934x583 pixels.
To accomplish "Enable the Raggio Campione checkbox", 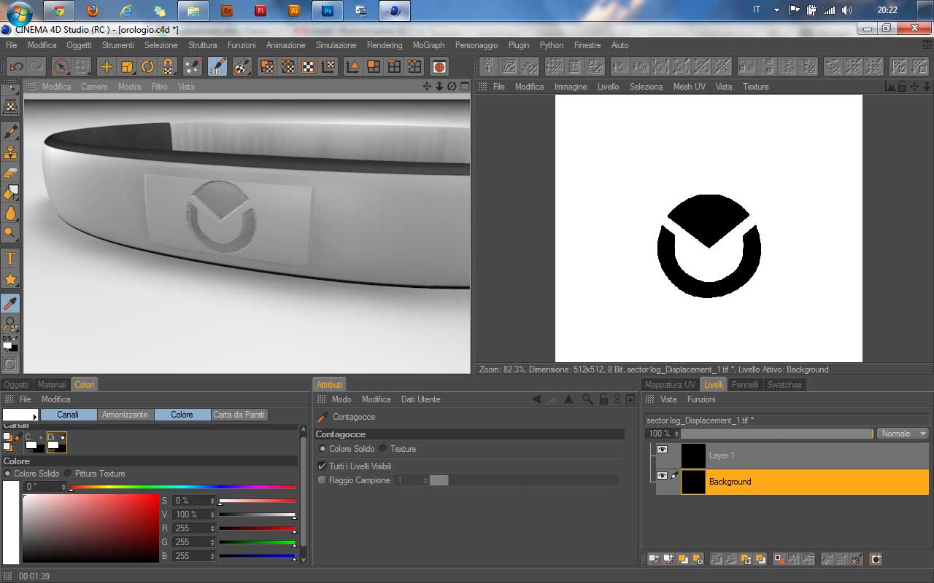I will pos(323,480).
